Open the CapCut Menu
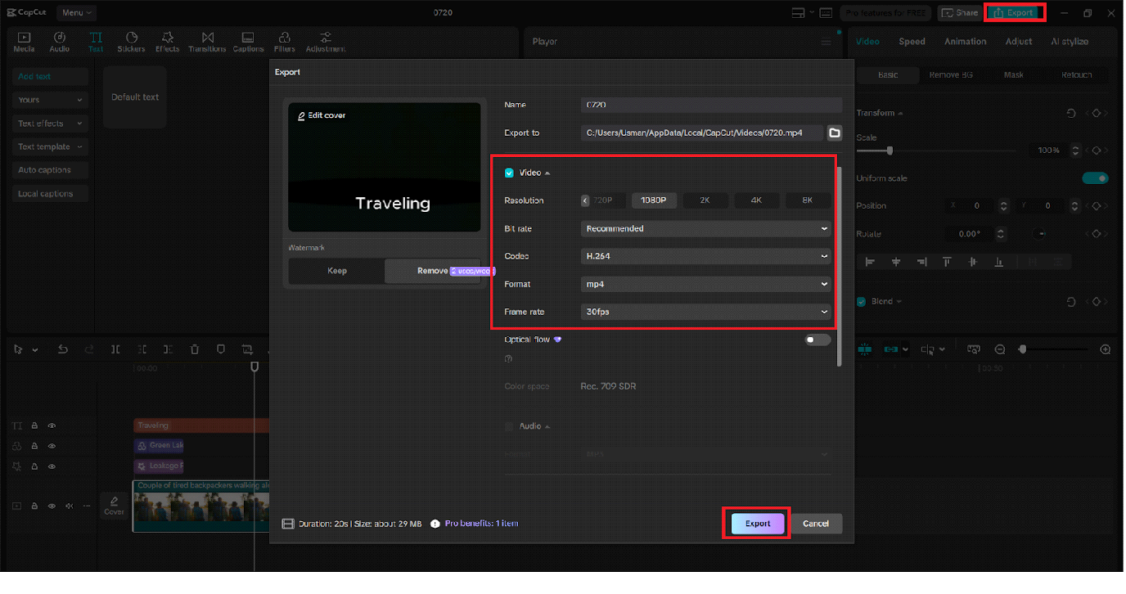 76,12
